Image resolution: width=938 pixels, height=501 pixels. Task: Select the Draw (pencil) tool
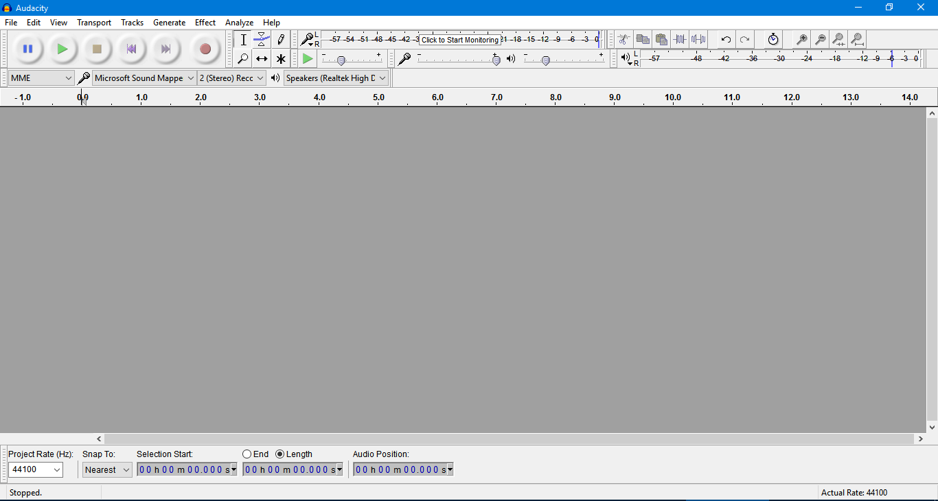pyautogui.click(x=280, y=40)
